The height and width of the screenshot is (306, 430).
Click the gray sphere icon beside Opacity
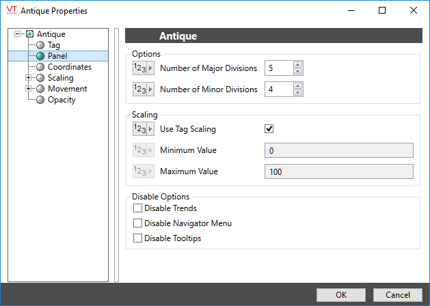tap(40, 100)
